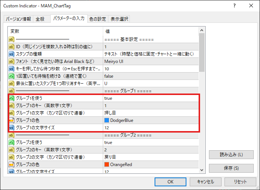Click the string icon beside グループ1のキー
The width and height of the screenshot is (260, 190).
click(11, 105)
